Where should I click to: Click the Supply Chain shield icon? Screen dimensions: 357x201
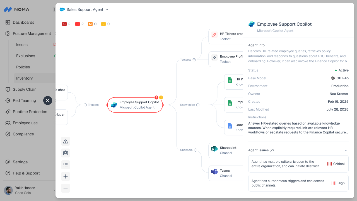click(x=8, y=89)
